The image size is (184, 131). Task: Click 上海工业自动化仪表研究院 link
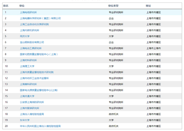click(x=34, y=24)
